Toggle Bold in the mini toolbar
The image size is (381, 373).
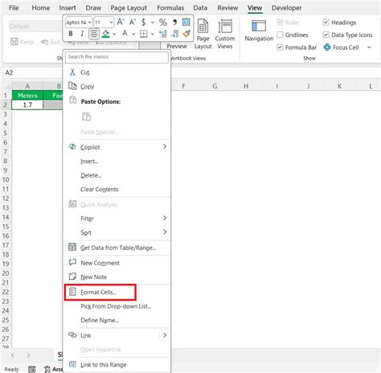[x=71, y=34]
